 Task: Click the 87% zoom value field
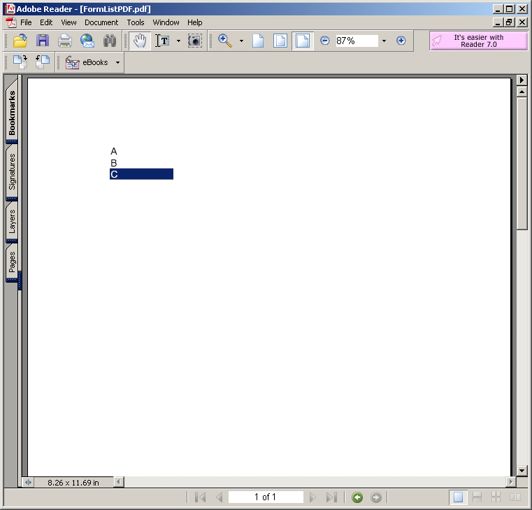pyautogui.click(x=357, y=41)
